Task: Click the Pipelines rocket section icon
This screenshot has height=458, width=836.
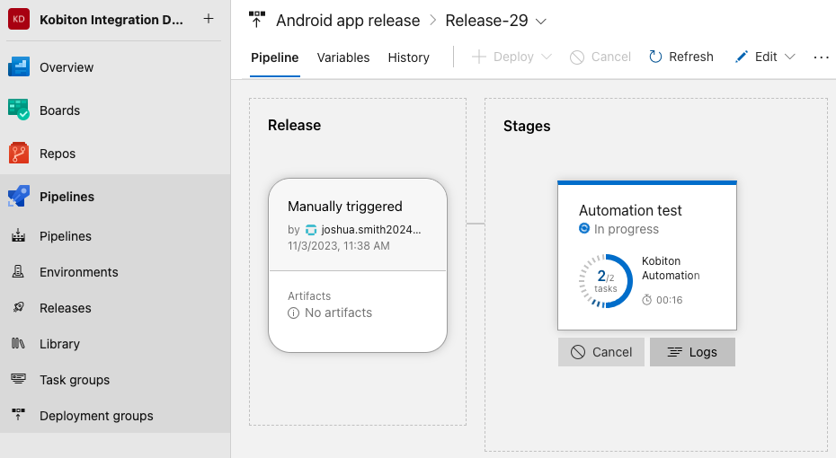Action: pos(19,196)
